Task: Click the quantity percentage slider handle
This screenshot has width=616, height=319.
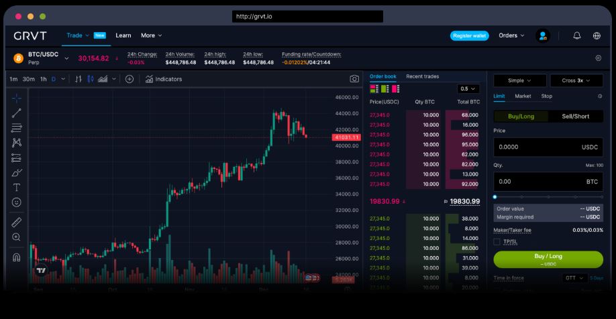Action: point(495,197)
